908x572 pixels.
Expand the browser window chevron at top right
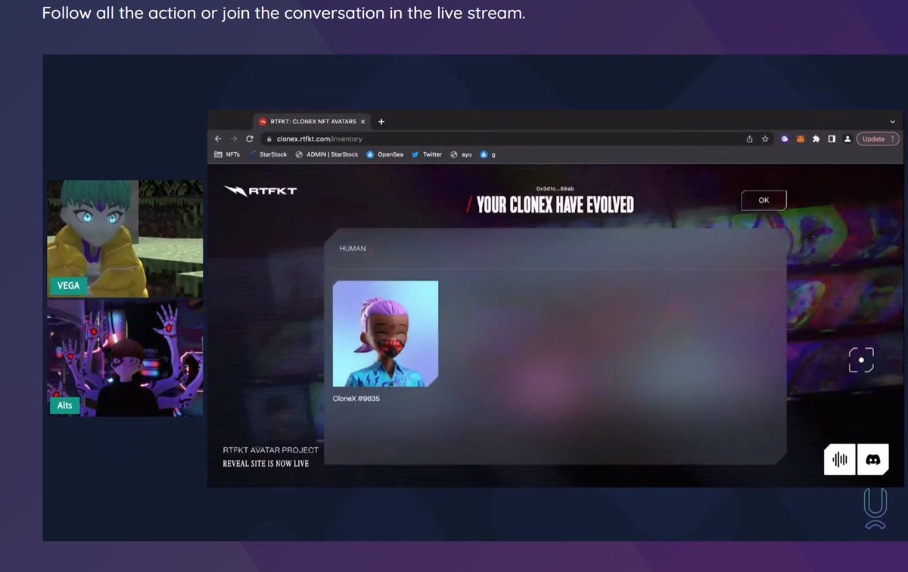point(891,121)
